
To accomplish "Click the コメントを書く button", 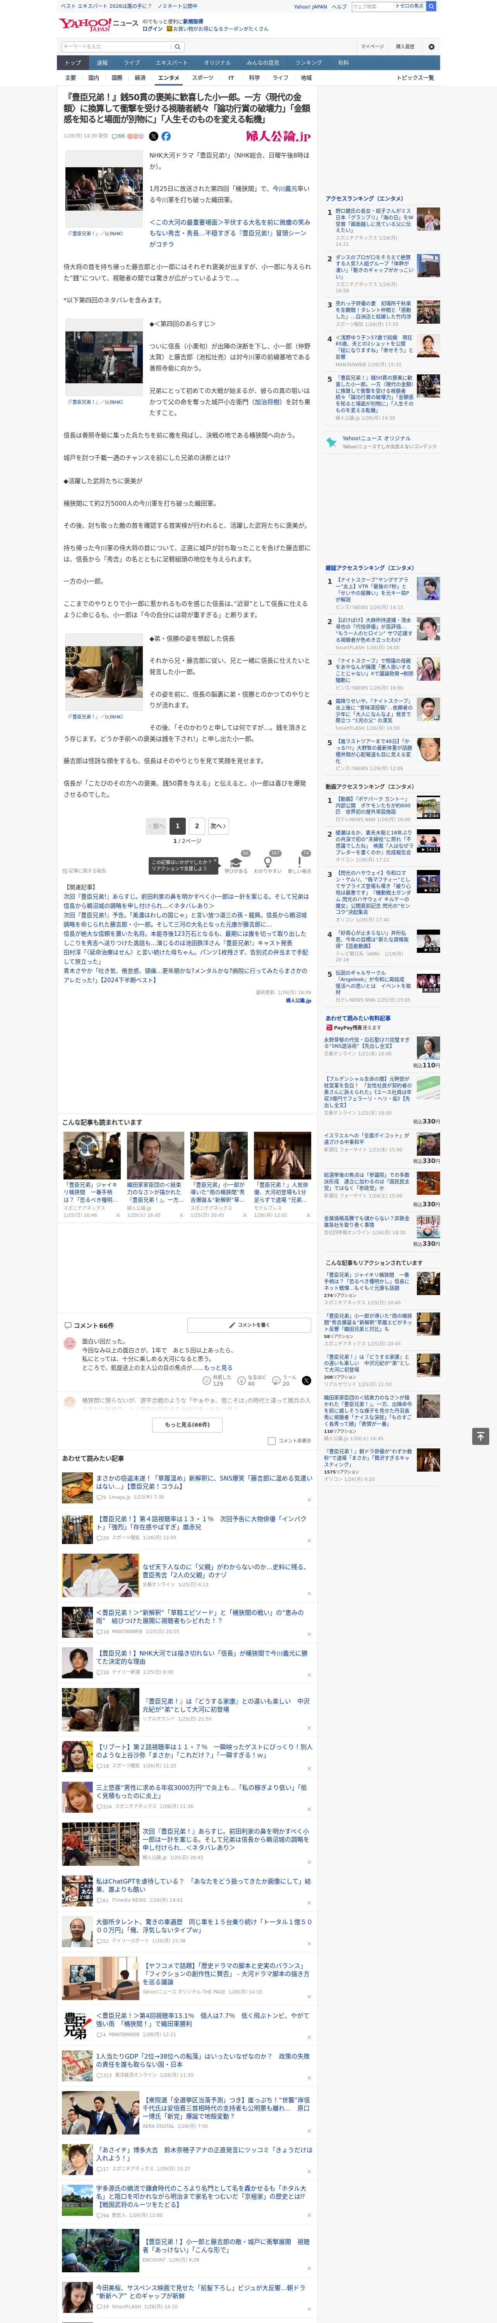I will (249, 1325).
